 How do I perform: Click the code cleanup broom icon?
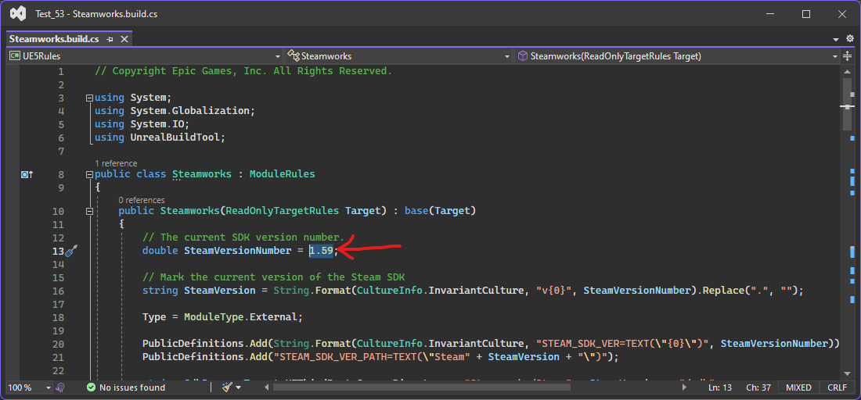(228, 387)
